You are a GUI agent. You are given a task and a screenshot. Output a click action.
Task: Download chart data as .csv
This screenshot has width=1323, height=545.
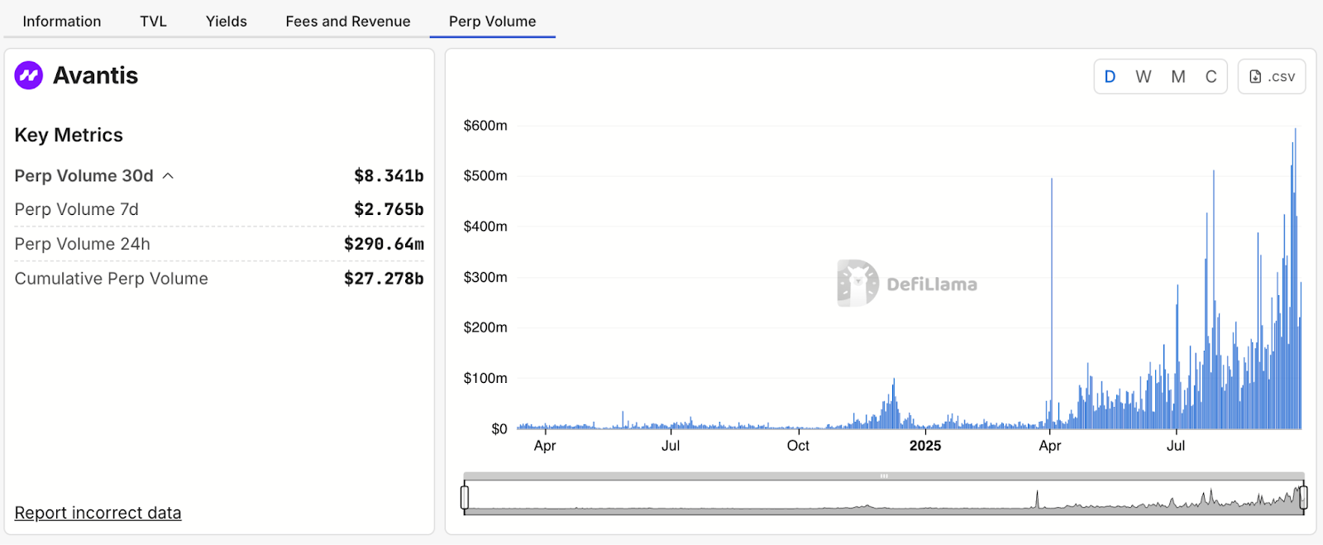click(x=1272, y=76)
